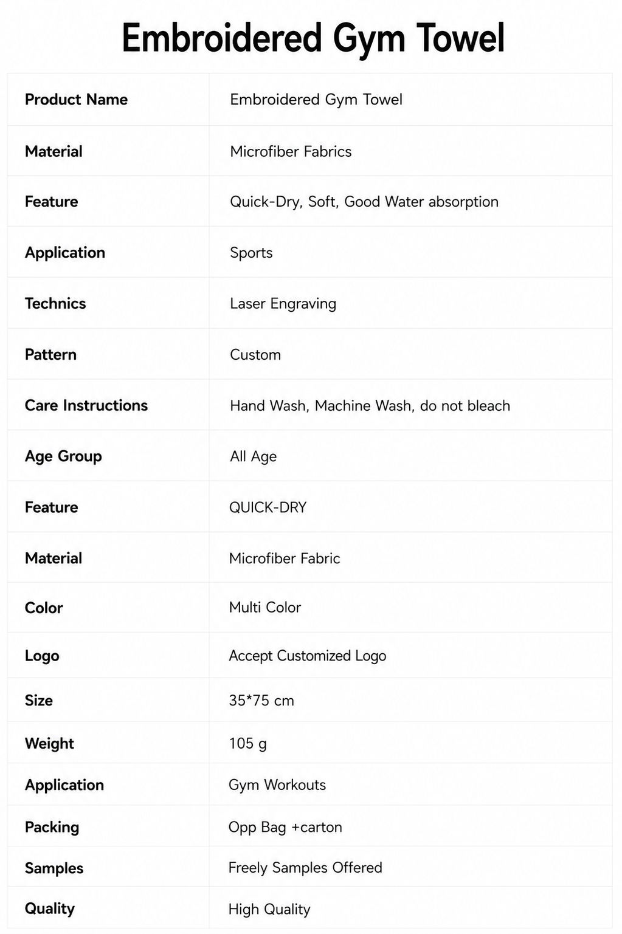Select the Care Instructions label
Screen dimensions: 622x934
pyautogui.click(x=86, y=405)
